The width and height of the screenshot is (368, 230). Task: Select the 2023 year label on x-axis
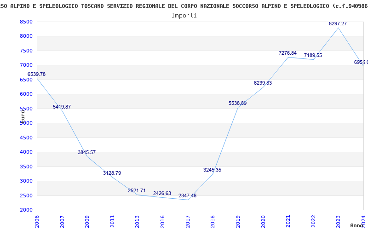coord(338,220)
